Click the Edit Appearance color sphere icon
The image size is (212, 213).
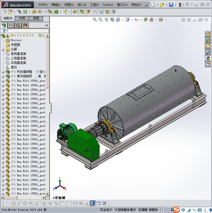tap(146, 20)
